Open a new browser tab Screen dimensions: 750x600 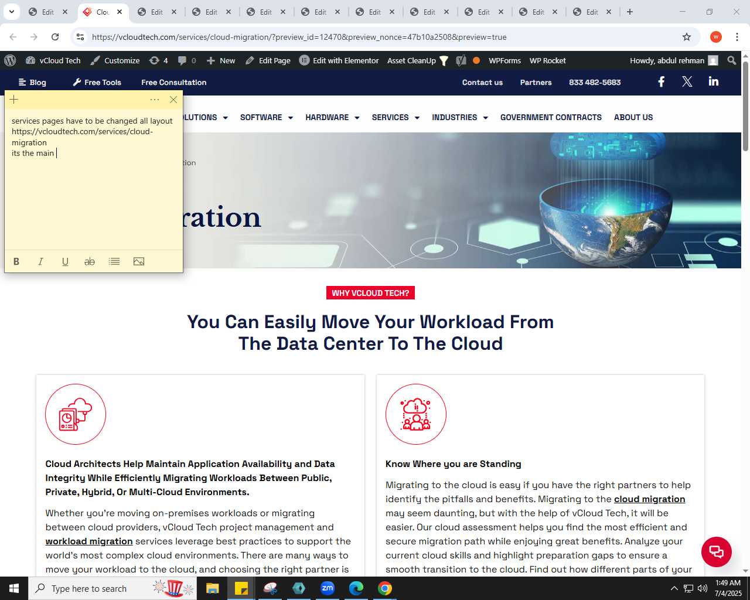(630, 12)
